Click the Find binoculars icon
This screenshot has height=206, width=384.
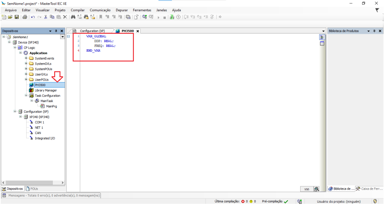tap(73, 17)
